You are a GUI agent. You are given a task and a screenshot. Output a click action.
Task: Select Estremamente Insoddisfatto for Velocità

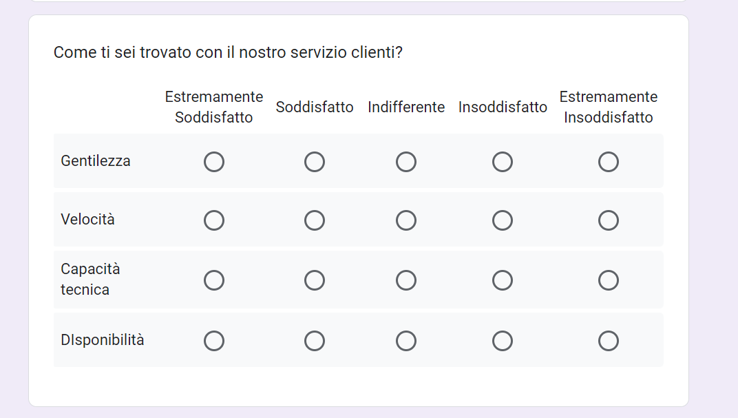click(609, 220)
